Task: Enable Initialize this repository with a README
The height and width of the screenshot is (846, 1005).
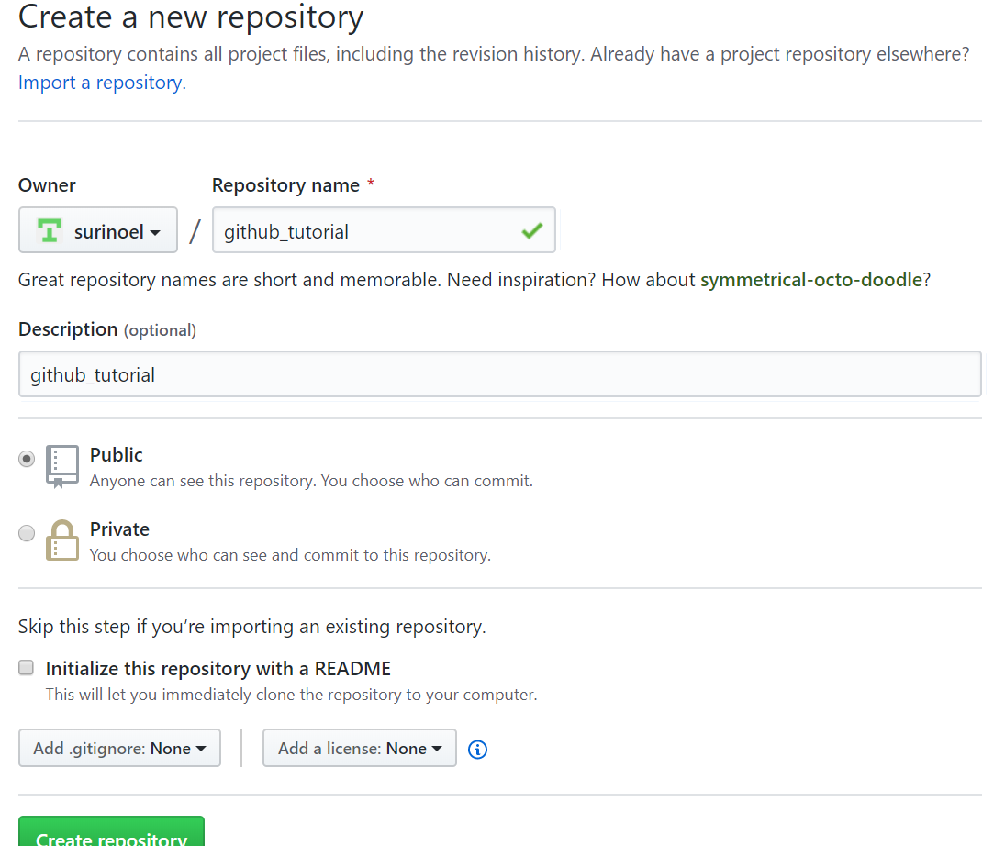Action: point(27,668)
